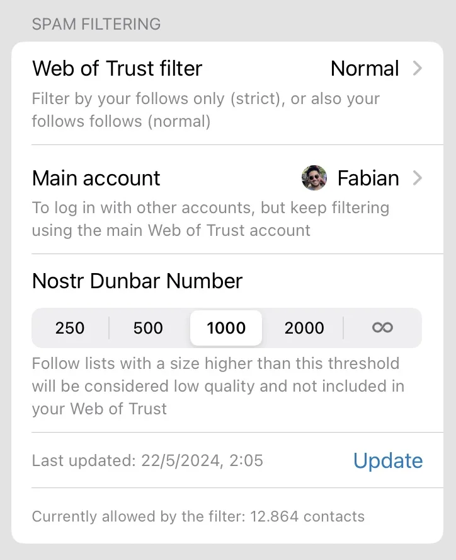Screen dimensions: 456x560
Task: Open the Web of Trust filter row
Action: (x=117, y=68)
